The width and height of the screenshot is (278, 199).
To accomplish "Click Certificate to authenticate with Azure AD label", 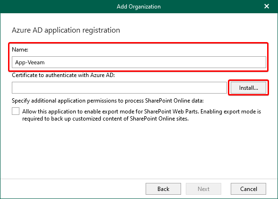I will [x=63, y=75].
